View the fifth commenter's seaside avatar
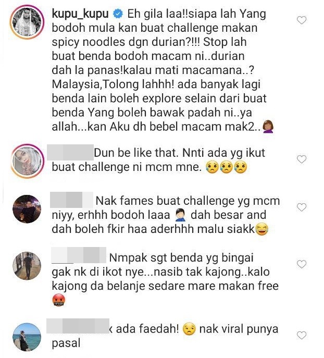 [x=27, y=337]
